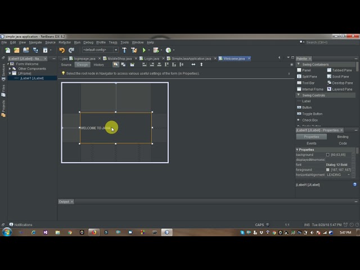The height and width of the screenshot is (270, 360).
Task: Run the project with green play icon
Action: (x=144, y=50)
